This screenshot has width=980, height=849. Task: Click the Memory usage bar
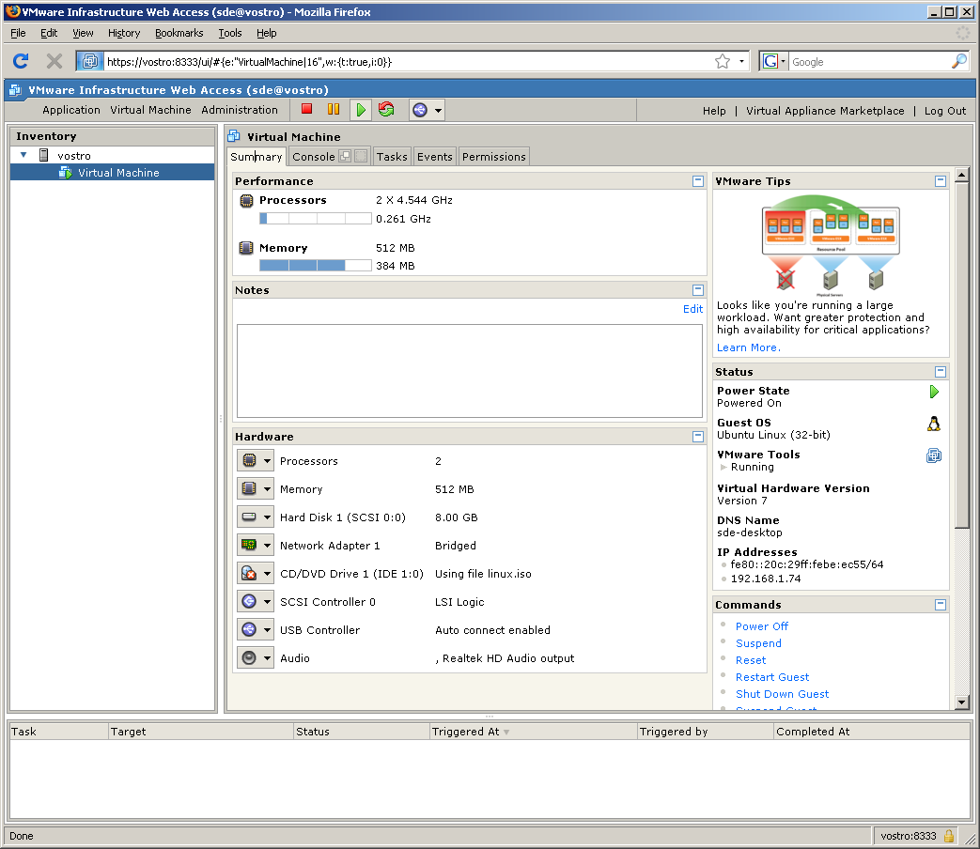click(316, 266)
